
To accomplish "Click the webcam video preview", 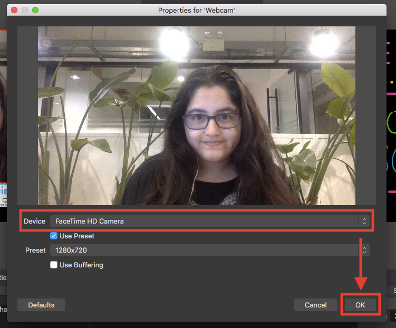I will pyautogui.click(x=196, y=115).
